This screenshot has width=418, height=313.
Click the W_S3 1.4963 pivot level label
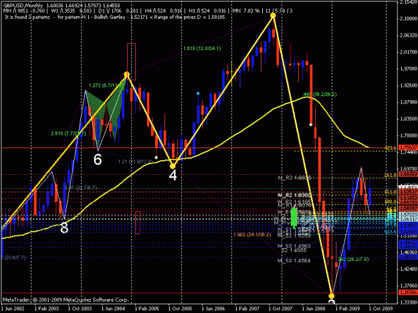pos(294,246)
